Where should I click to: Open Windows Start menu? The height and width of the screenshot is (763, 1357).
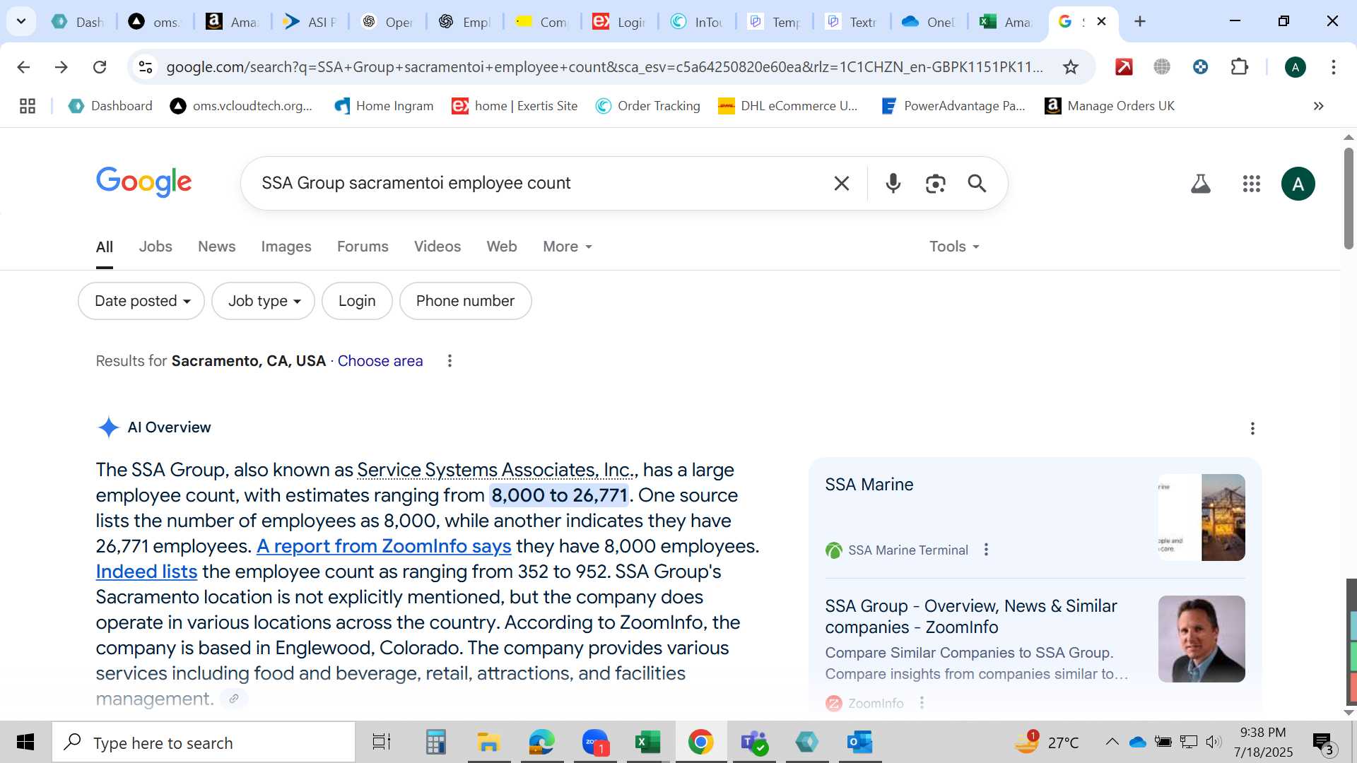(x=25, y=742)
